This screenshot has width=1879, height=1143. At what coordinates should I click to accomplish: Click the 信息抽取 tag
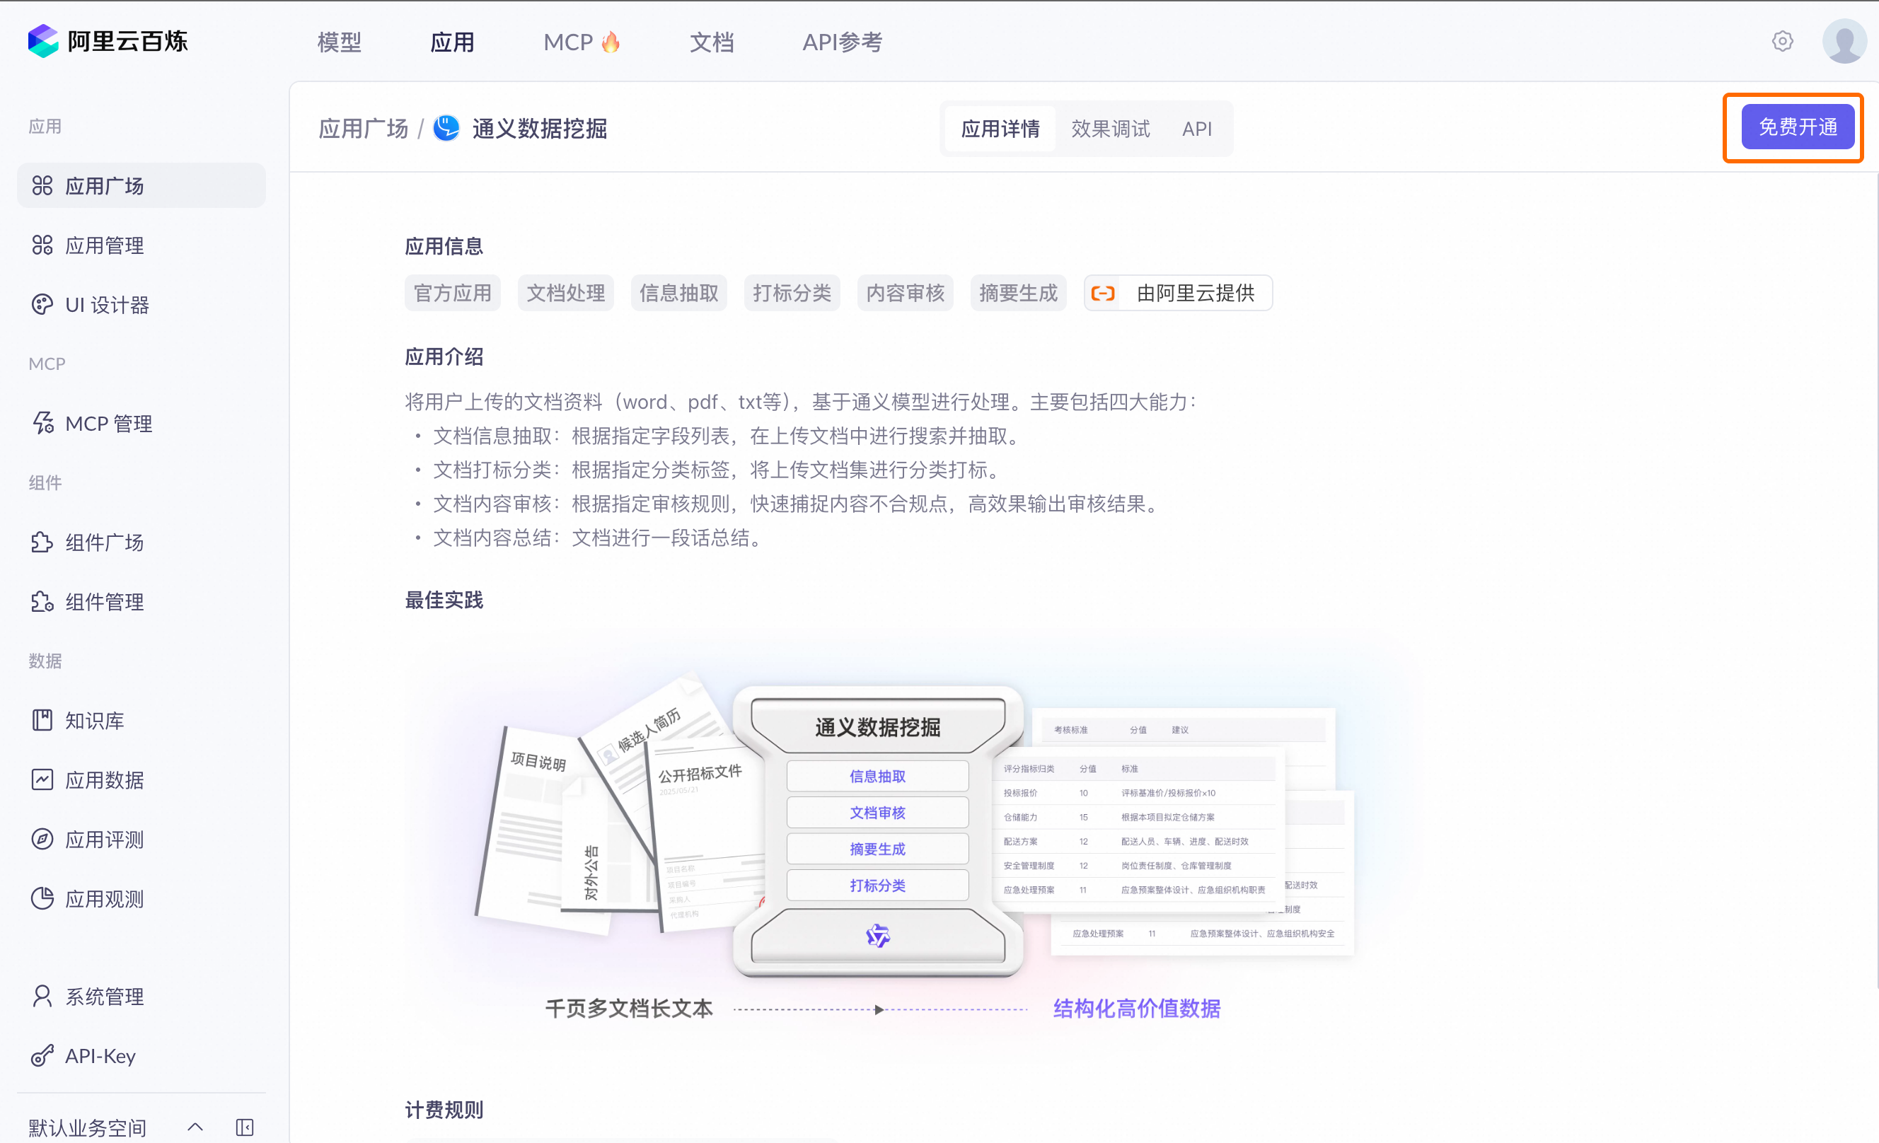click(678, 293)
